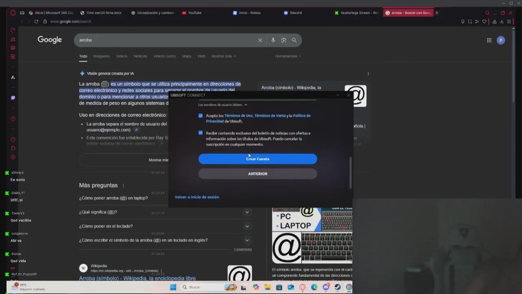Open the Términos de Venta link
Image resolution: width=522 pixels, height=294 pixels.
click(270, 116)
